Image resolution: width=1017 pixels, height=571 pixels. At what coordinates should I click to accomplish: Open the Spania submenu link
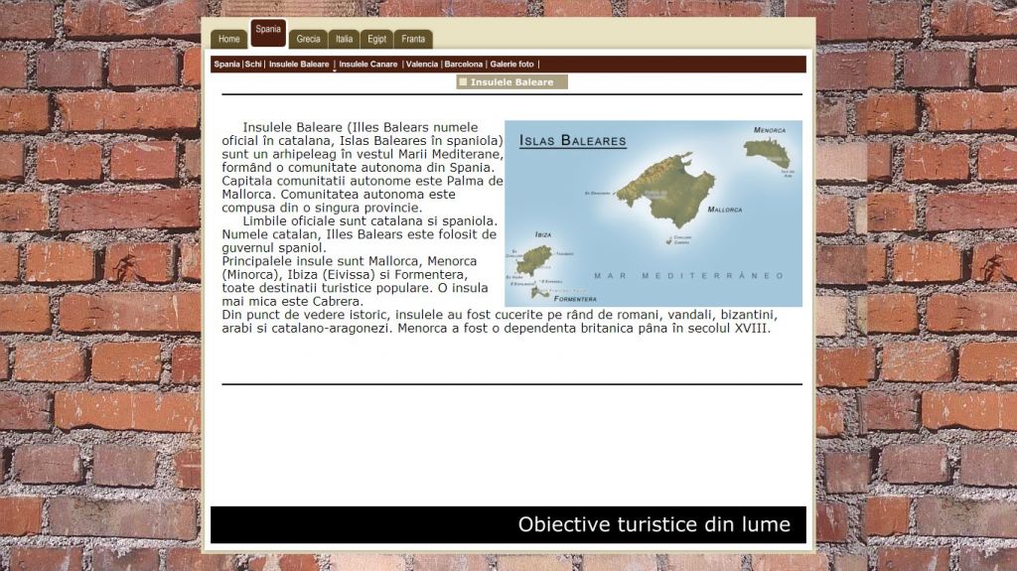pyautogui.click(x=226, y=65)
